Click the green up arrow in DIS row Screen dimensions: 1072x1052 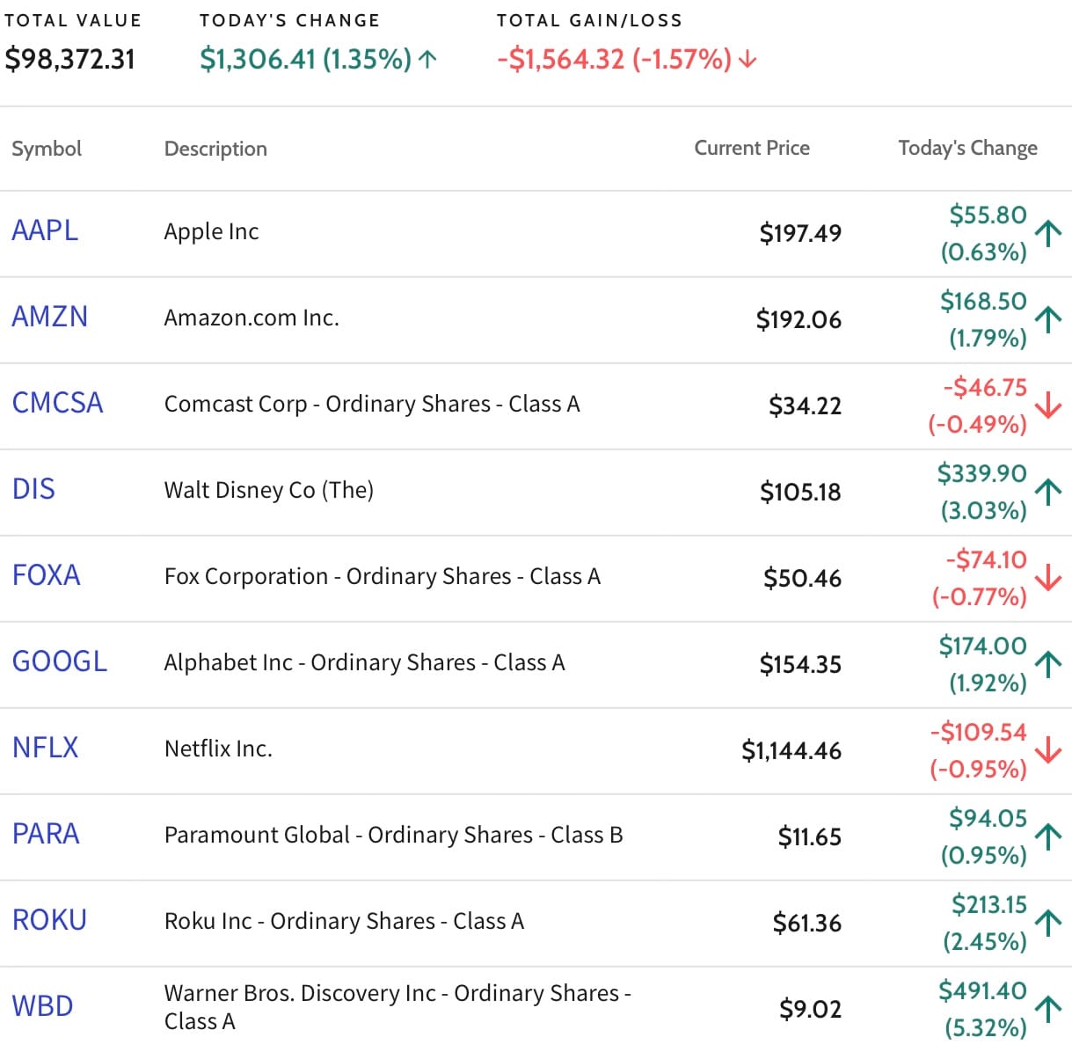[x=1047, y=492]
